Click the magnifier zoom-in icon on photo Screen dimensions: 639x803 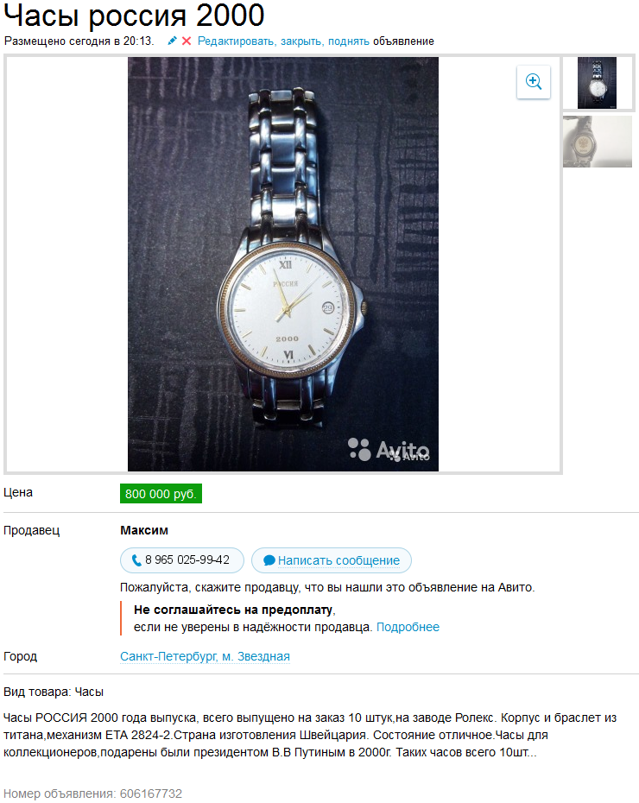(534, 82)
